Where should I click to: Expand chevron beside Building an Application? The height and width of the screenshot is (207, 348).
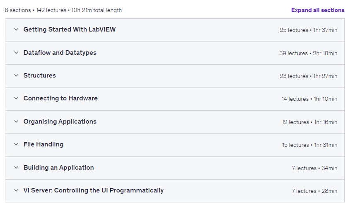tap(16, 168)
